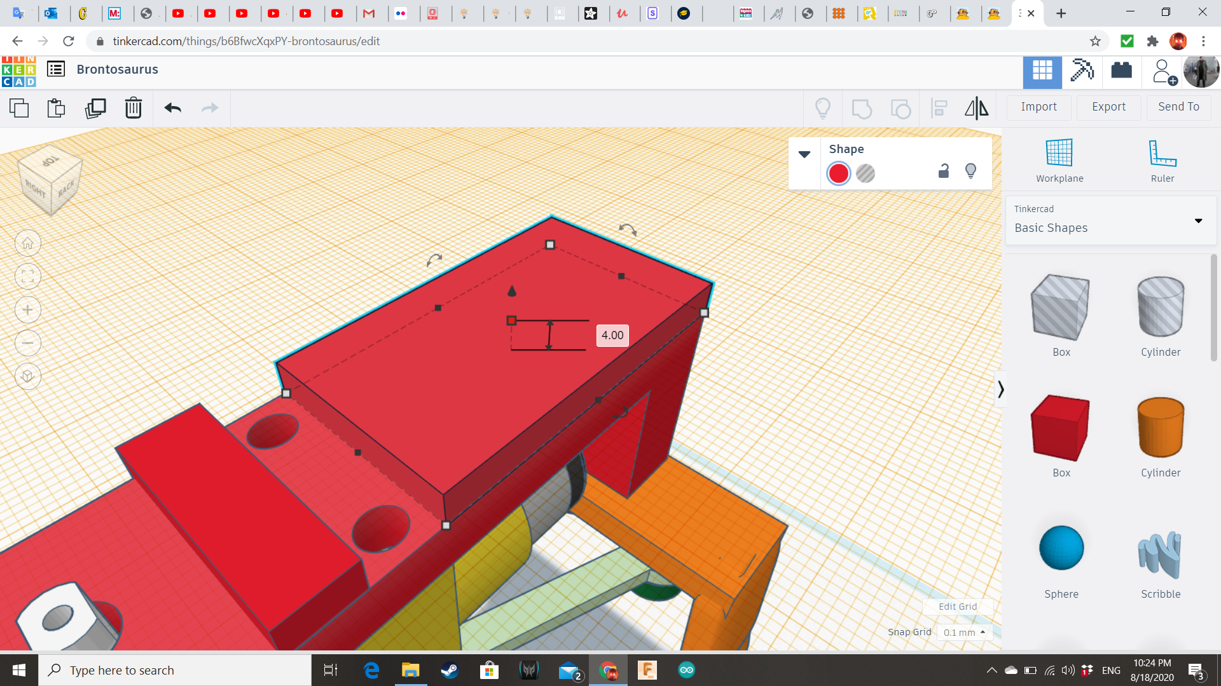1221x686 pixels.
Task: Open the Ruler tool
Action: point(1162,161)
